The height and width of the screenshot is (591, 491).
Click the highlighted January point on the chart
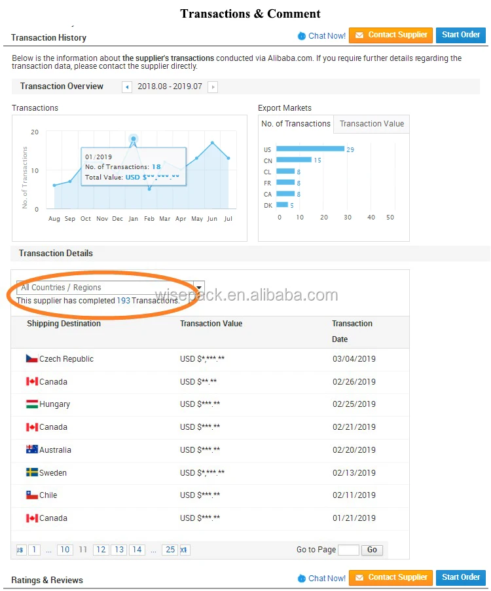[x=134, y=139]
